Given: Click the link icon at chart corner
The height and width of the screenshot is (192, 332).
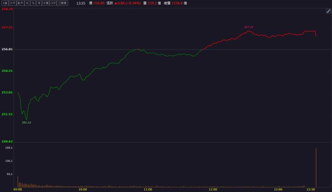Looking at the screenshot, I should [328, 11].
